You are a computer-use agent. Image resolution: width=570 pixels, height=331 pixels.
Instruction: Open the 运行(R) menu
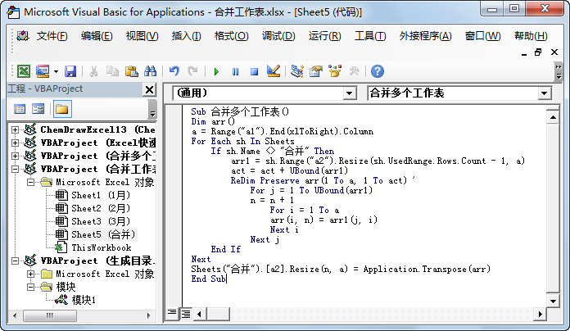tap(325, 36)
